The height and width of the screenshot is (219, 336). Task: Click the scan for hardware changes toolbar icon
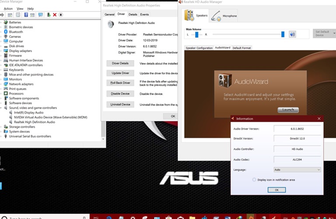click(41, 15)
